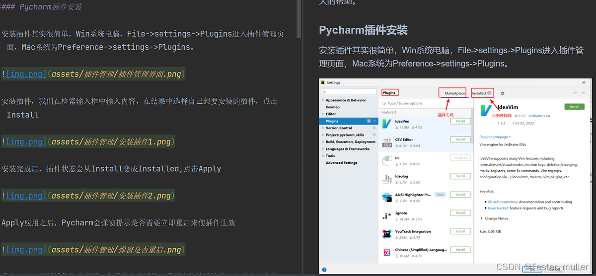This screenshot has width=596, height=276.
Task: Expand the Editor settings node
Action: [323, 114]
